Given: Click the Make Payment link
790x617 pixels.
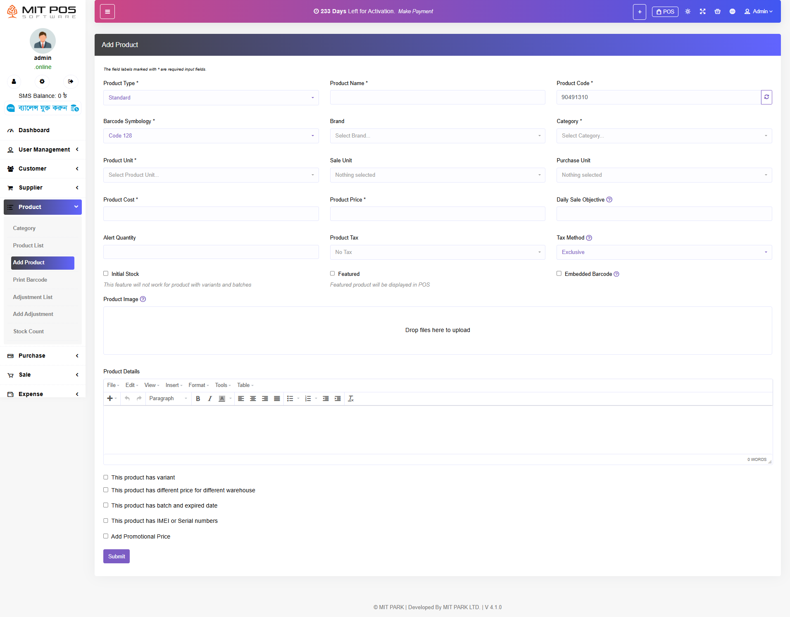Looking at the screenshot, I should point(415,12).
